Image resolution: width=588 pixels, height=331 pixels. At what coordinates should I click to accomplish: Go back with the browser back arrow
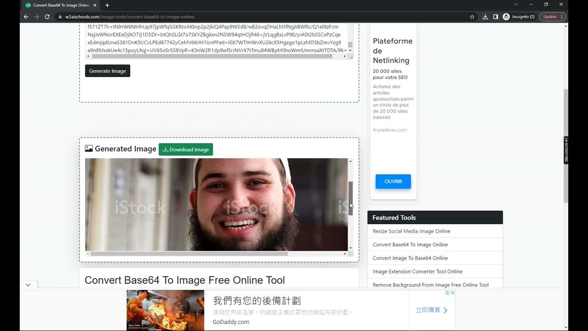coord(26,17)
